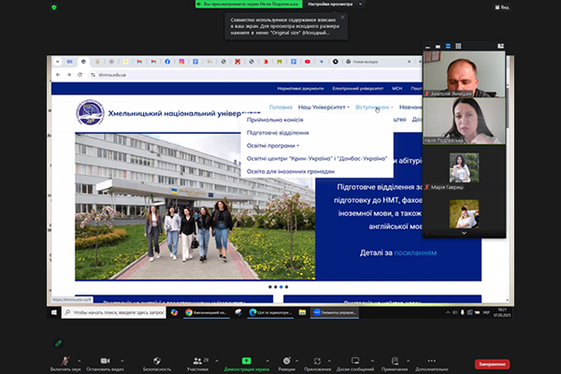The height and width of the screenshot is (374, 561).
Task: Open Приложения apps in Zoom toolbar
Action: point(317,364)
